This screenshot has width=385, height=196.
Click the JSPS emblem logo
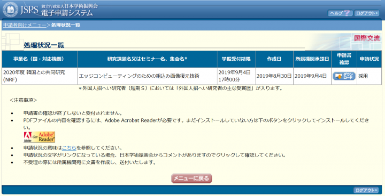tap(10, 10)
